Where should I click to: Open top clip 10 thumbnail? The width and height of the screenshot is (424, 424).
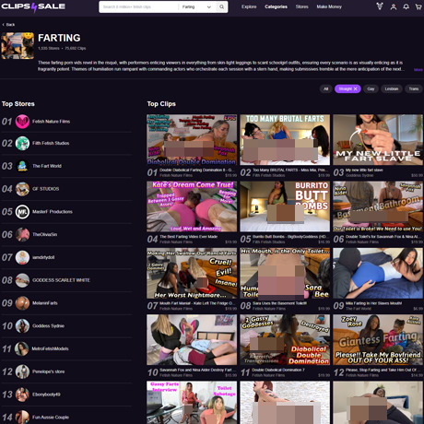coord(192,340)
